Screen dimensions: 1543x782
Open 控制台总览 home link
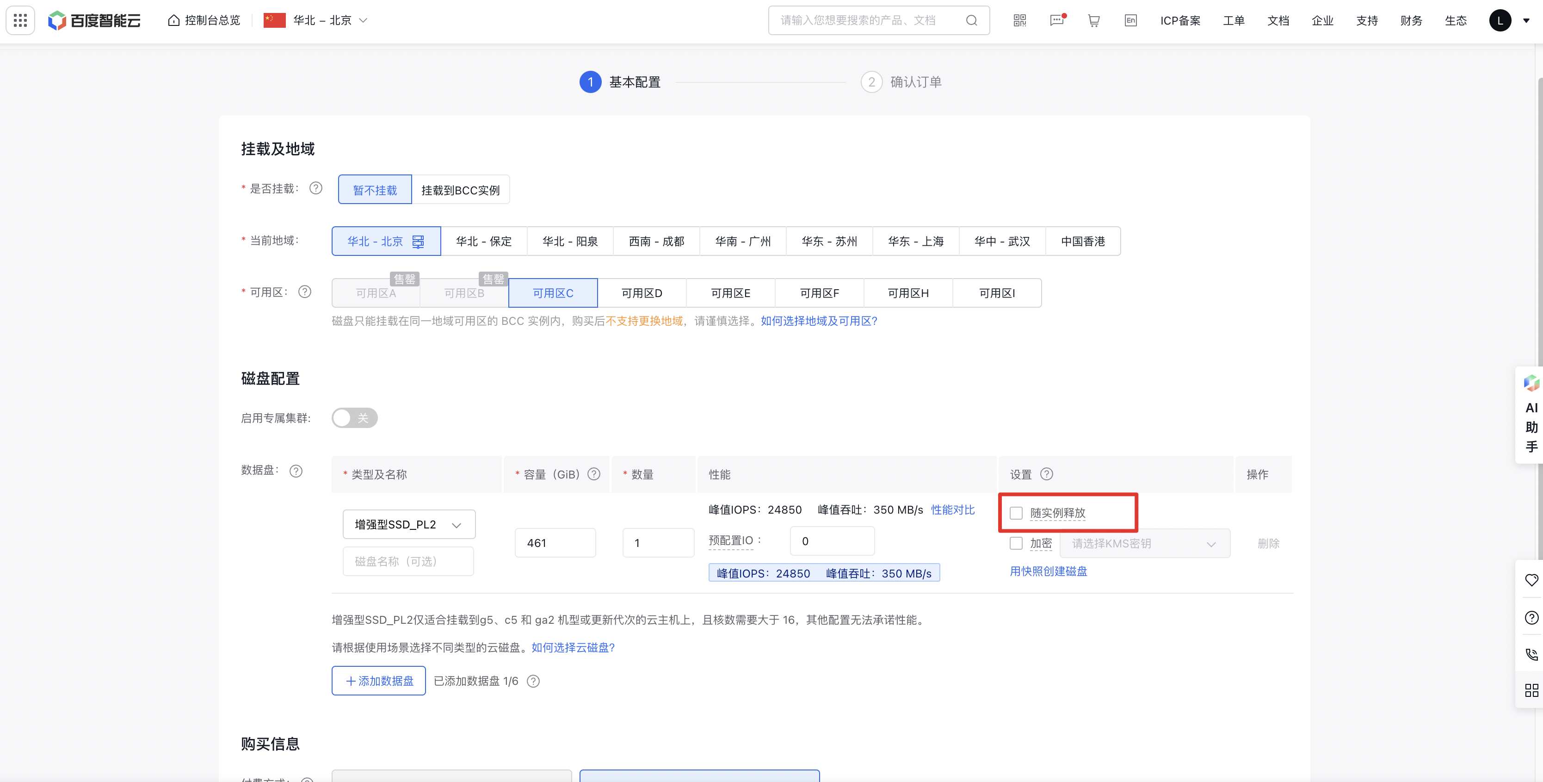pos(204,20)
